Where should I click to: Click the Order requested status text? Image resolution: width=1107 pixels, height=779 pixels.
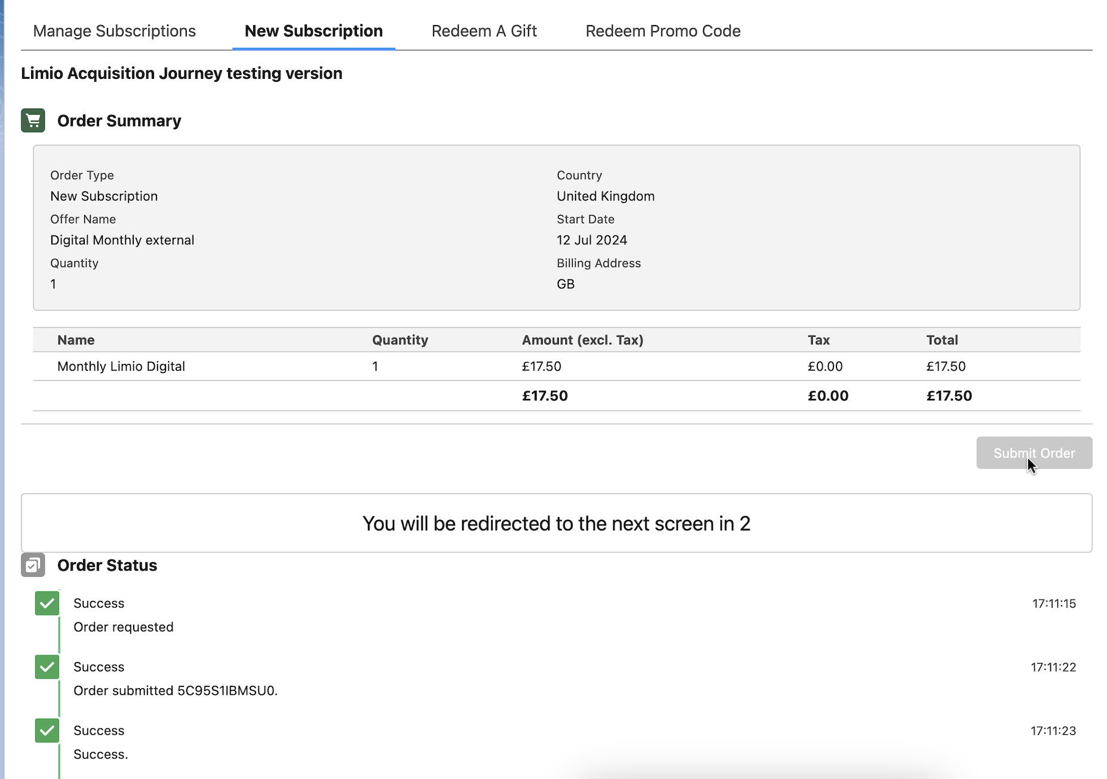point(124,627)
